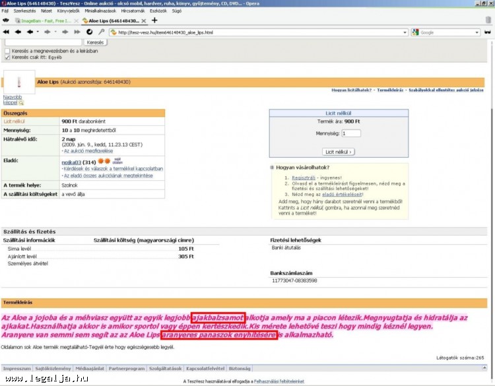Uncheck 'Keresés csak itt: Egyéb' checkbox
The height and width of the screenshot is (386, 495).
(x=7, y=57)
